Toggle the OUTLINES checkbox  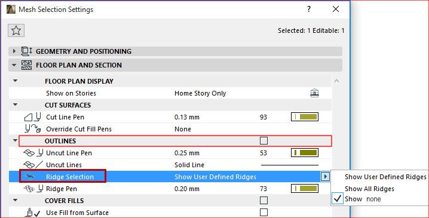263,140
